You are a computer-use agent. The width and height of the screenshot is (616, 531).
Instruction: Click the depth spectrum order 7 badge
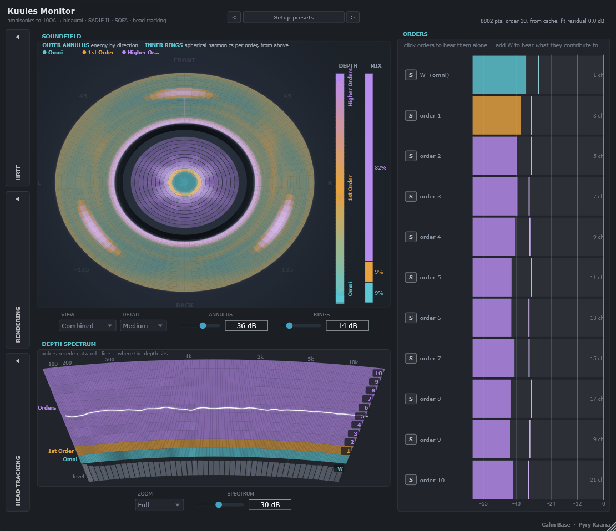[x=369, y=399]
